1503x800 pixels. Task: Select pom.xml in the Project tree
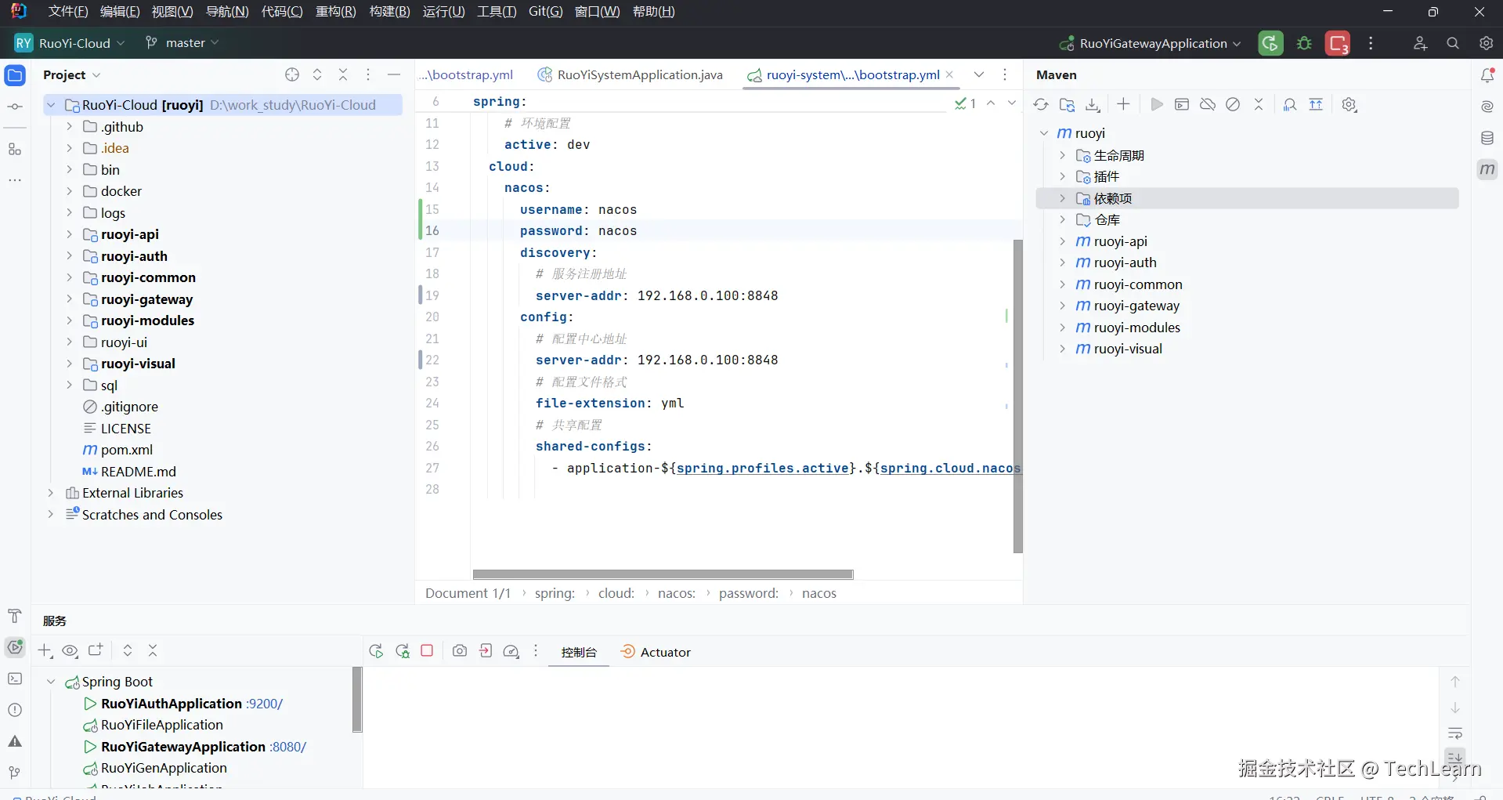point(126,450)
